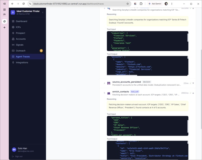Image resolution: width=202 pixels, height=160 pixels.
Task: Toggle the browser tab list panel
Action: pos(4,4)
